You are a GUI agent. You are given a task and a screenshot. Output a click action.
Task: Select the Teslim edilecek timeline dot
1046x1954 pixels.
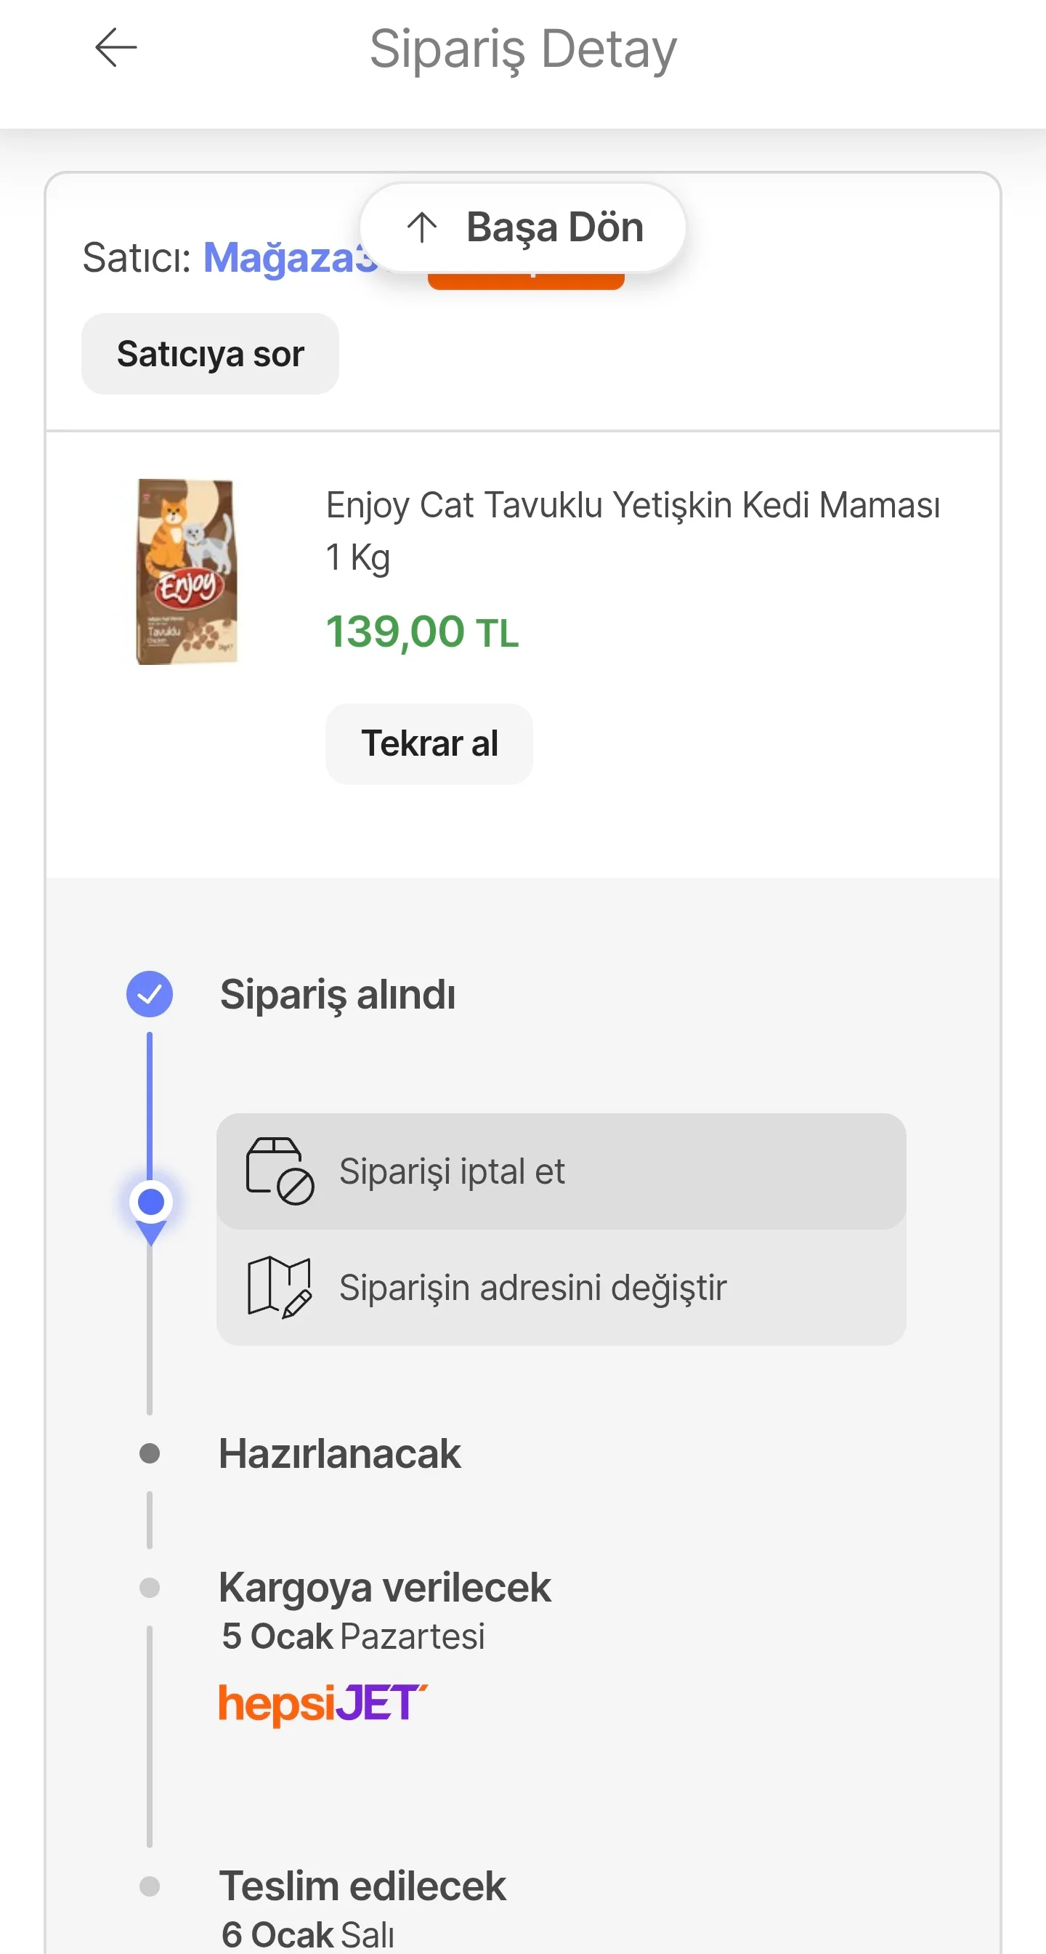[x=150, y=1886]
